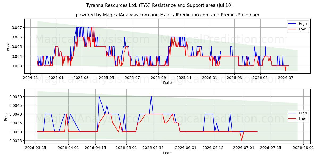Click the upper chart 'Date' axis label

pos(167,83)
